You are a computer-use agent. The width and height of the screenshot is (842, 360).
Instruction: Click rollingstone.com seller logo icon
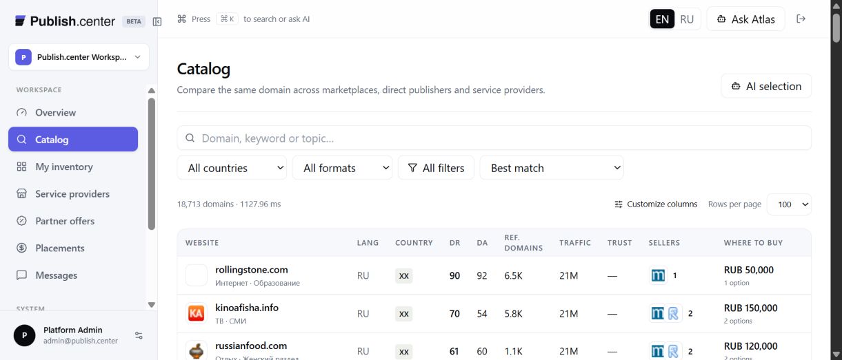click(x=659, y=275)
